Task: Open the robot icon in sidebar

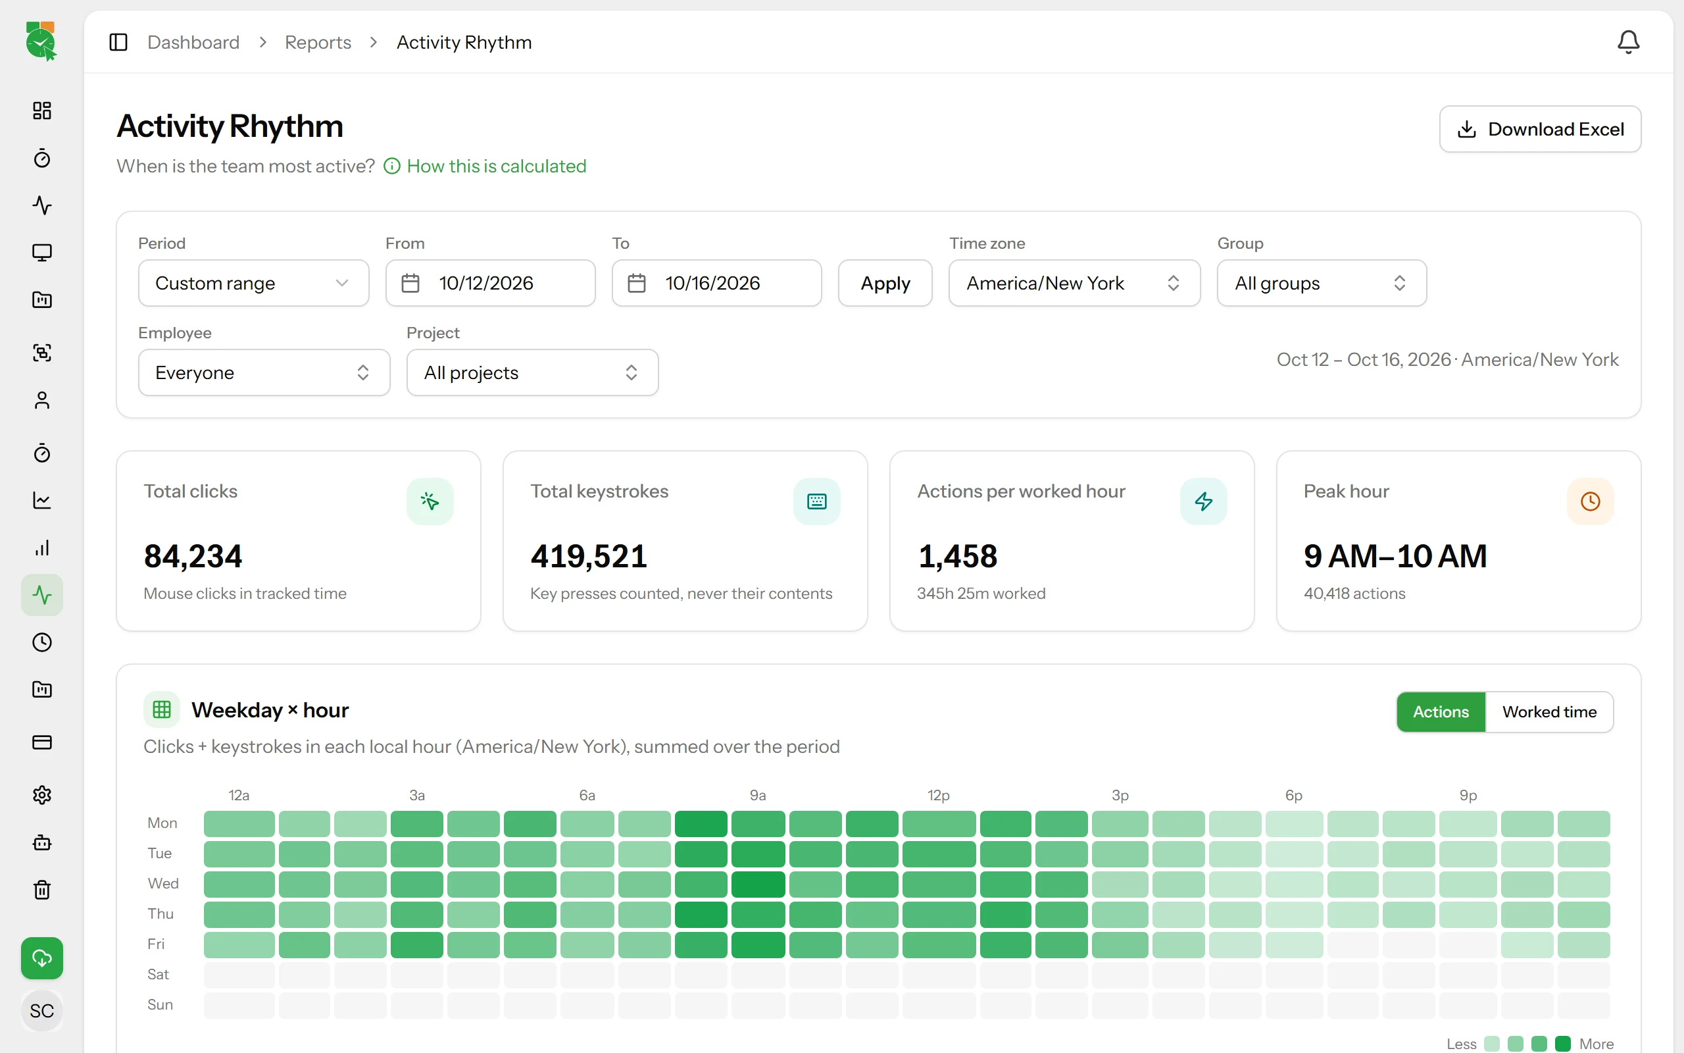Action: 41,842
